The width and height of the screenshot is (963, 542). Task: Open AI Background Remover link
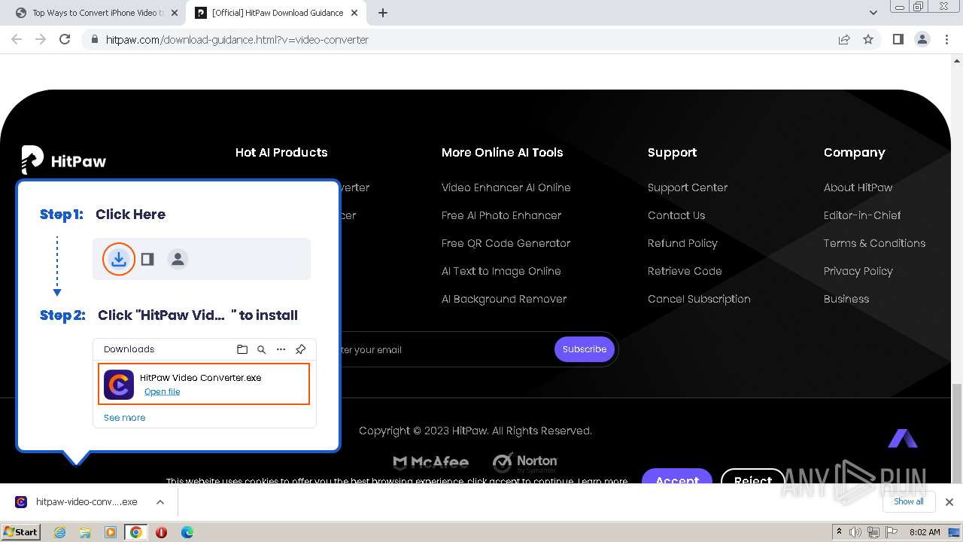coord(504,299)
